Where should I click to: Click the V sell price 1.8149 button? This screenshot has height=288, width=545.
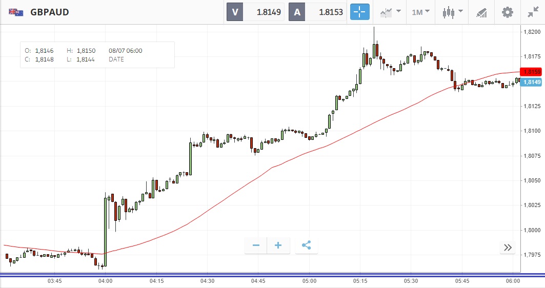[255, 12]
